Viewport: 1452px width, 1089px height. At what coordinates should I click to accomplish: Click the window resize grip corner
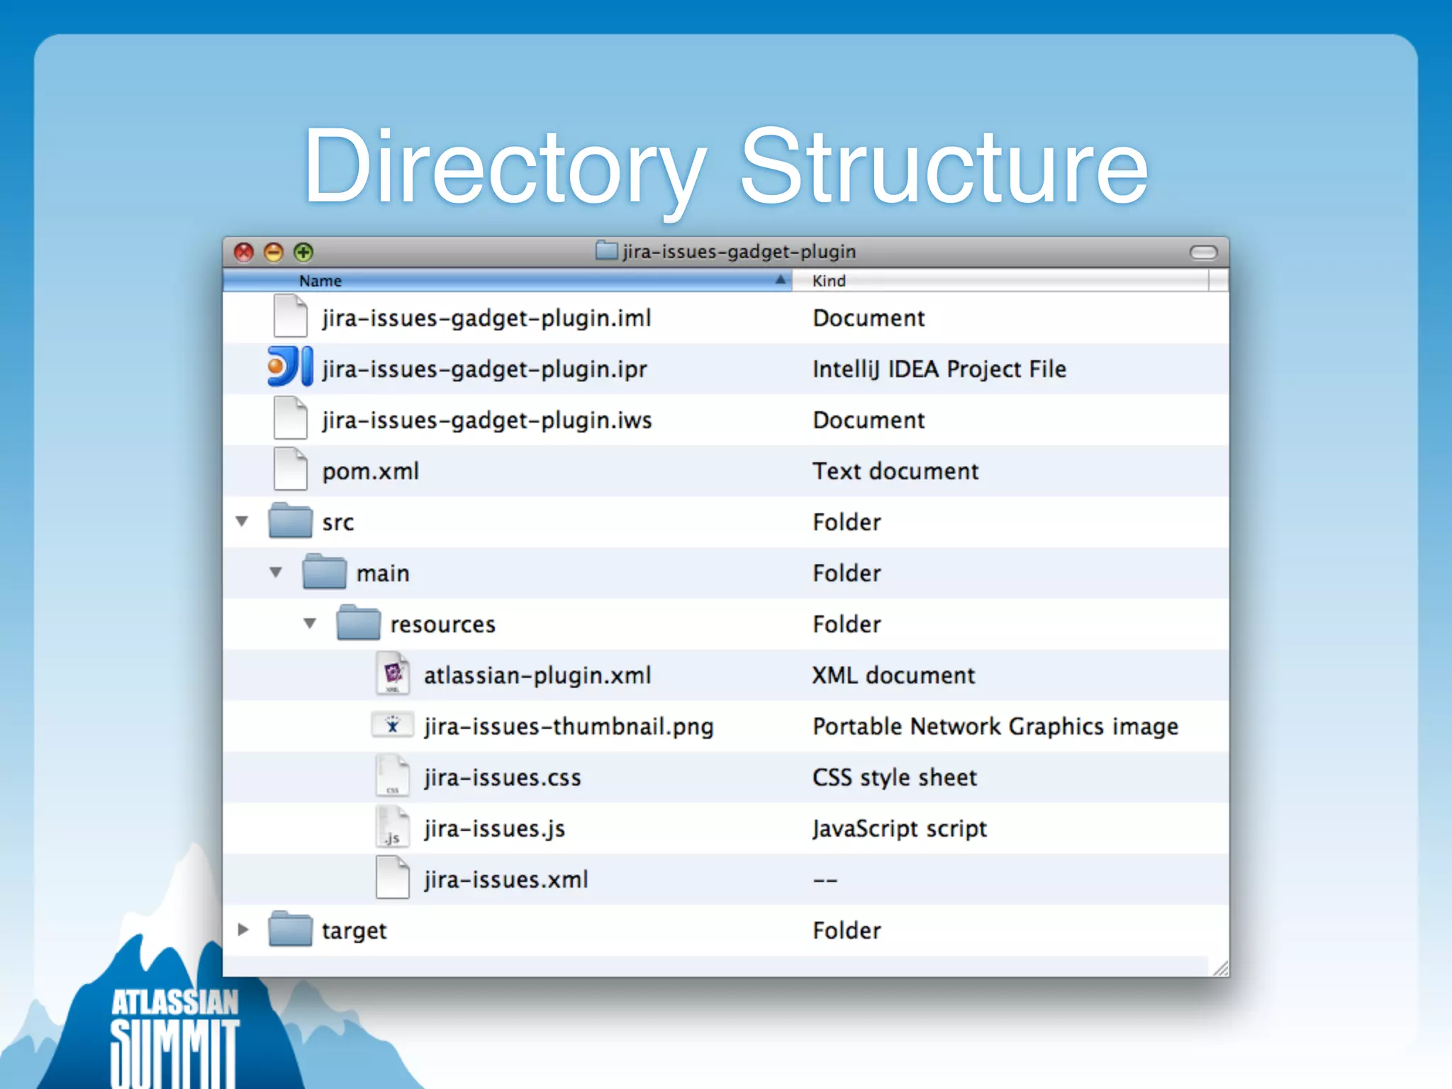(x=1220, y=968)
